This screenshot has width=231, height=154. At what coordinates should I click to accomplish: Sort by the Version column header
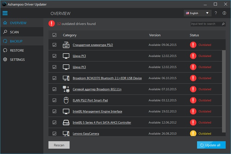click(155, 35)
